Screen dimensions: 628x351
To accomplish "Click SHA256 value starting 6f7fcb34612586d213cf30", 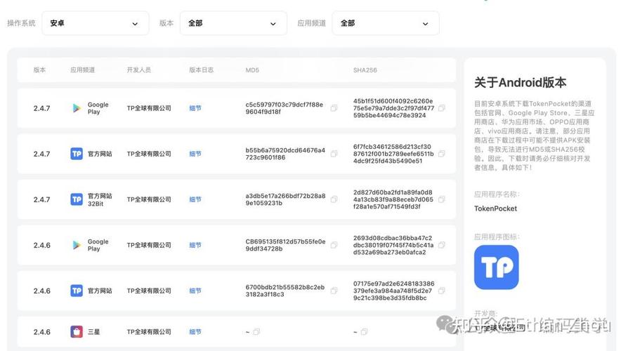I will click(393, 154).
